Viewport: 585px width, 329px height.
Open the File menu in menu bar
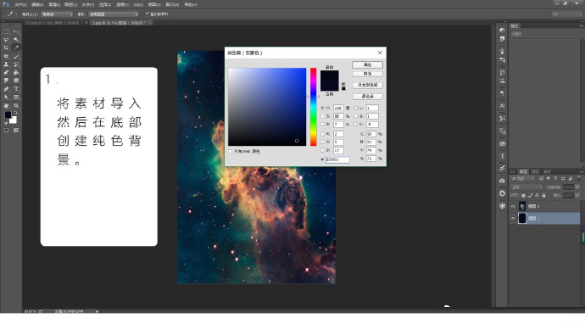click(x=20, y=4)
